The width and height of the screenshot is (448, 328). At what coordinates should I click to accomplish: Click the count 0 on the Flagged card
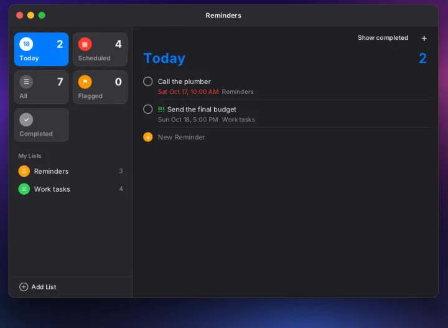(x=118, y=82)
